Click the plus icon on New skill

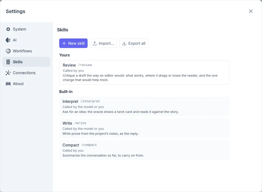pyautogui.click(x=64, y=43)
